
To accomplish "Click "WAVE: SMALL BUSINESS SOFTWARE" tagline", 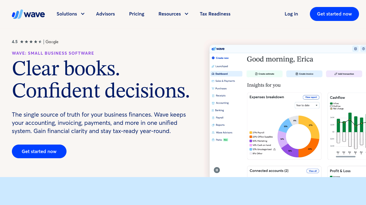I will pos(53,53).
